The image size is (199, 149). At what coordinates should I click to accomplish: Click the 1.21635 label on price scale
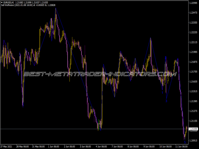193,81
